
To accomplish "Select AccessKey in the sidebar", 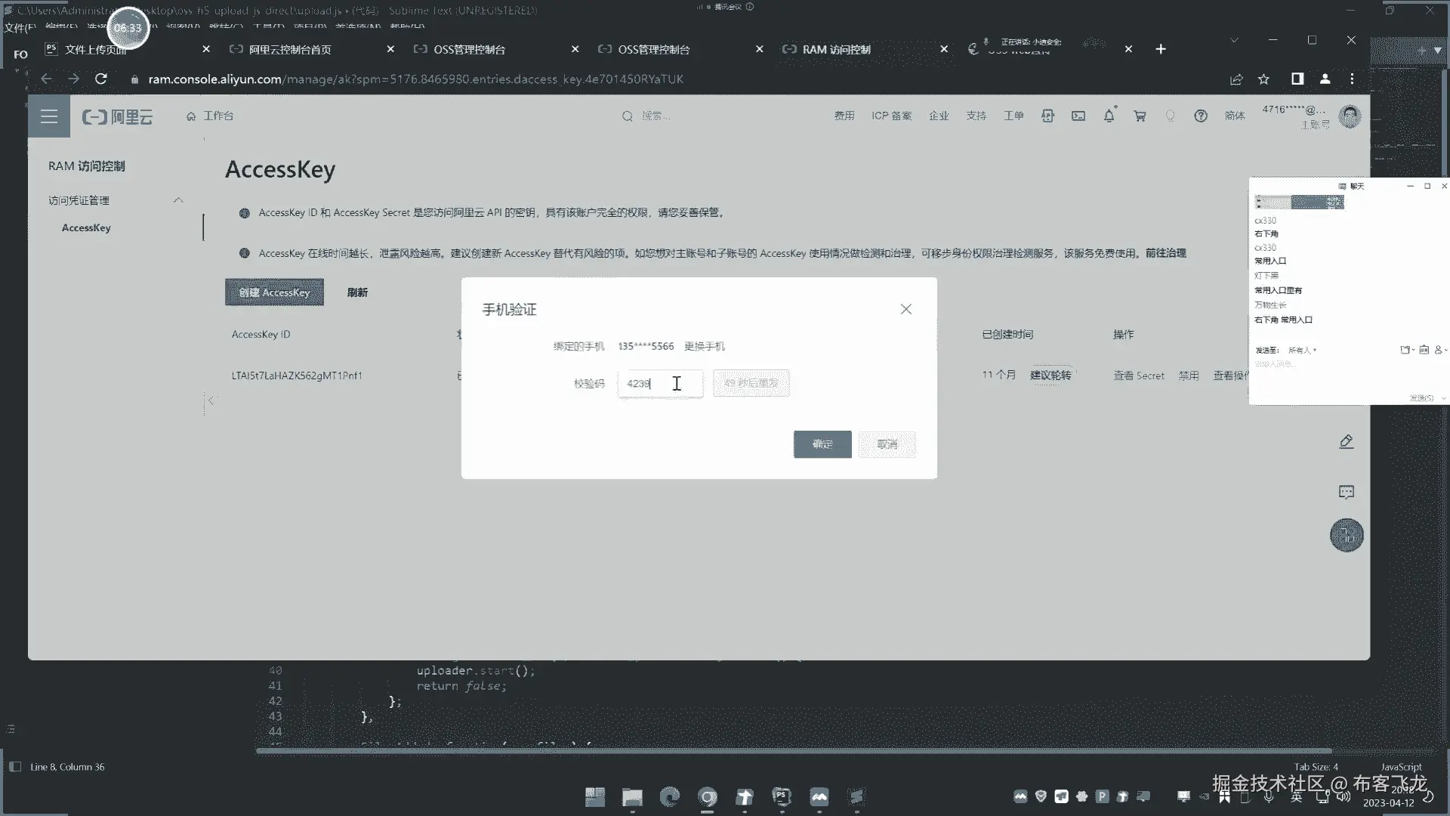I will pos(86,227).
